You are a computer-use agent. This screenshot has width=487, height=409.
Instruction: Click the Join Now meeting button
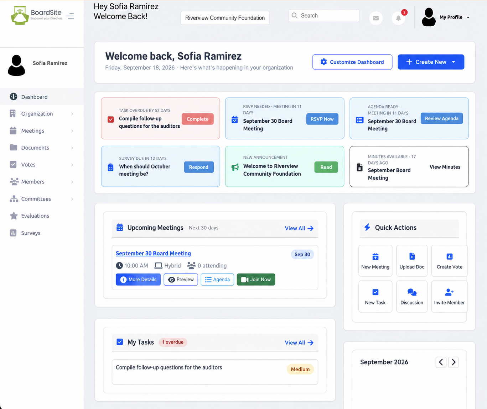click(256, 280)
